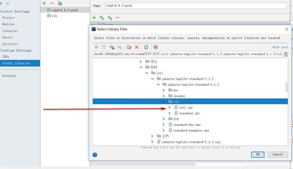
Task: Click the library Name field
Action: (196, 5)
